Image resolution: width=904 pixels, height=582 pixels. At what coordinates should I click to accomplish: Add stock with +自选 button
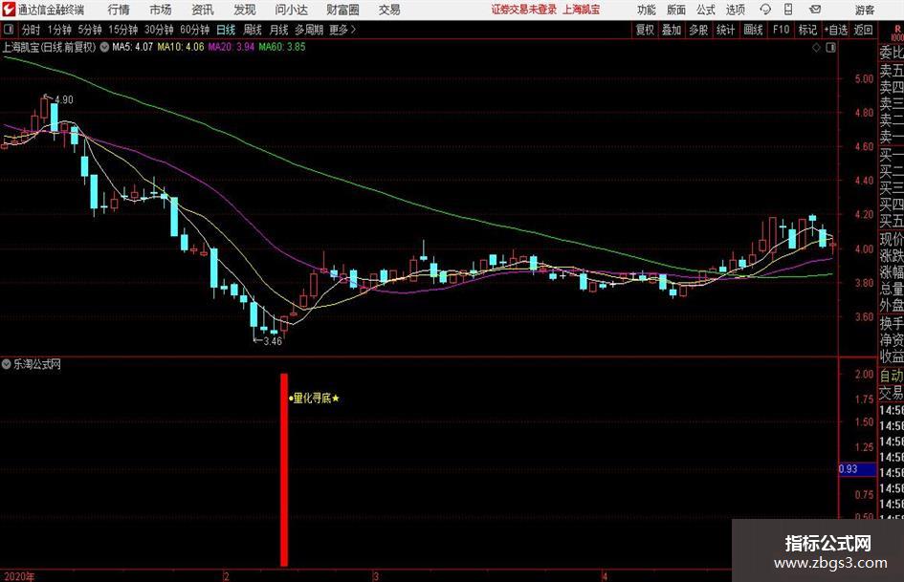(x=835, y=30)
